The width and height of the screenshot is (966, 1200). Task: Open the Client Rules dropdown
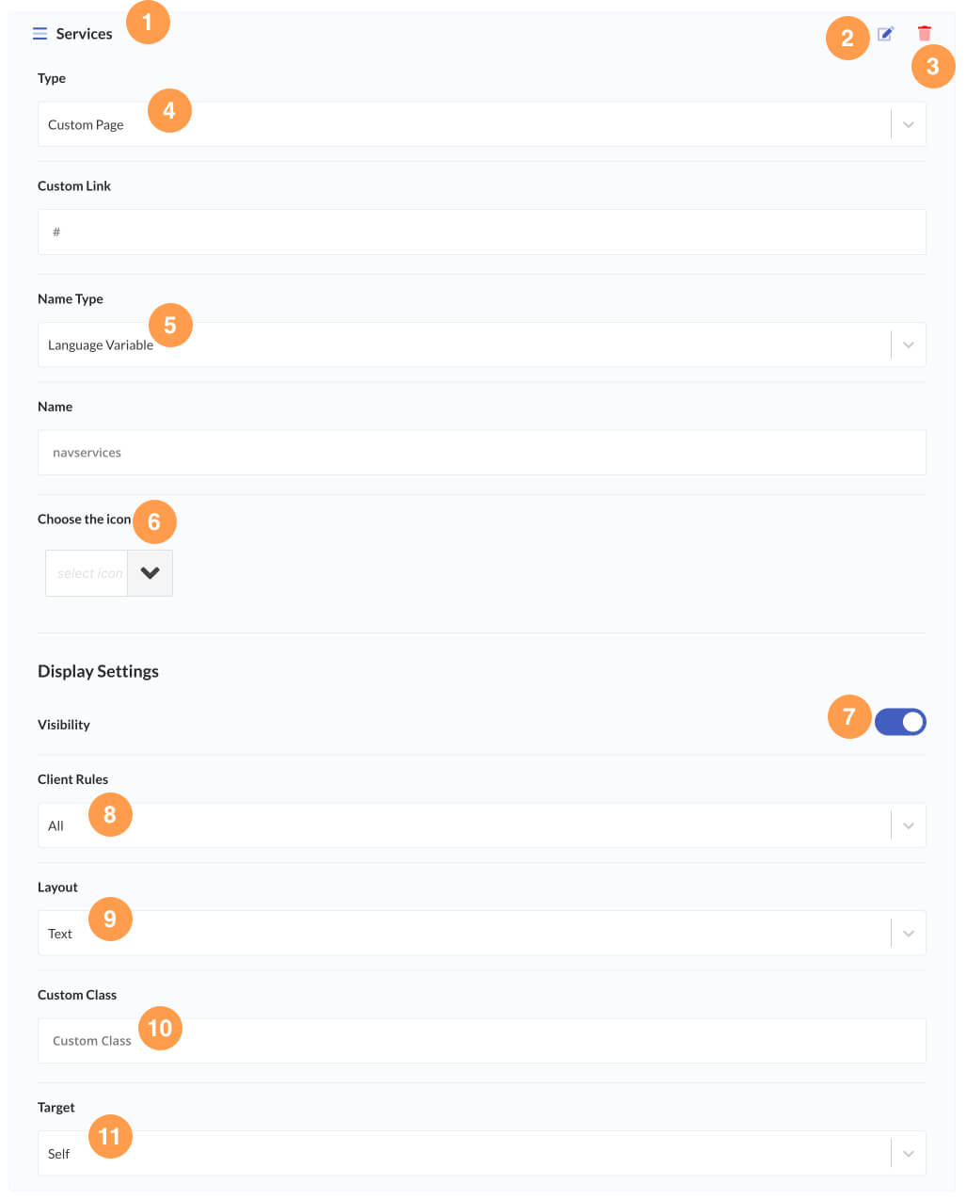pyautogui.click(x=463, y=825)
